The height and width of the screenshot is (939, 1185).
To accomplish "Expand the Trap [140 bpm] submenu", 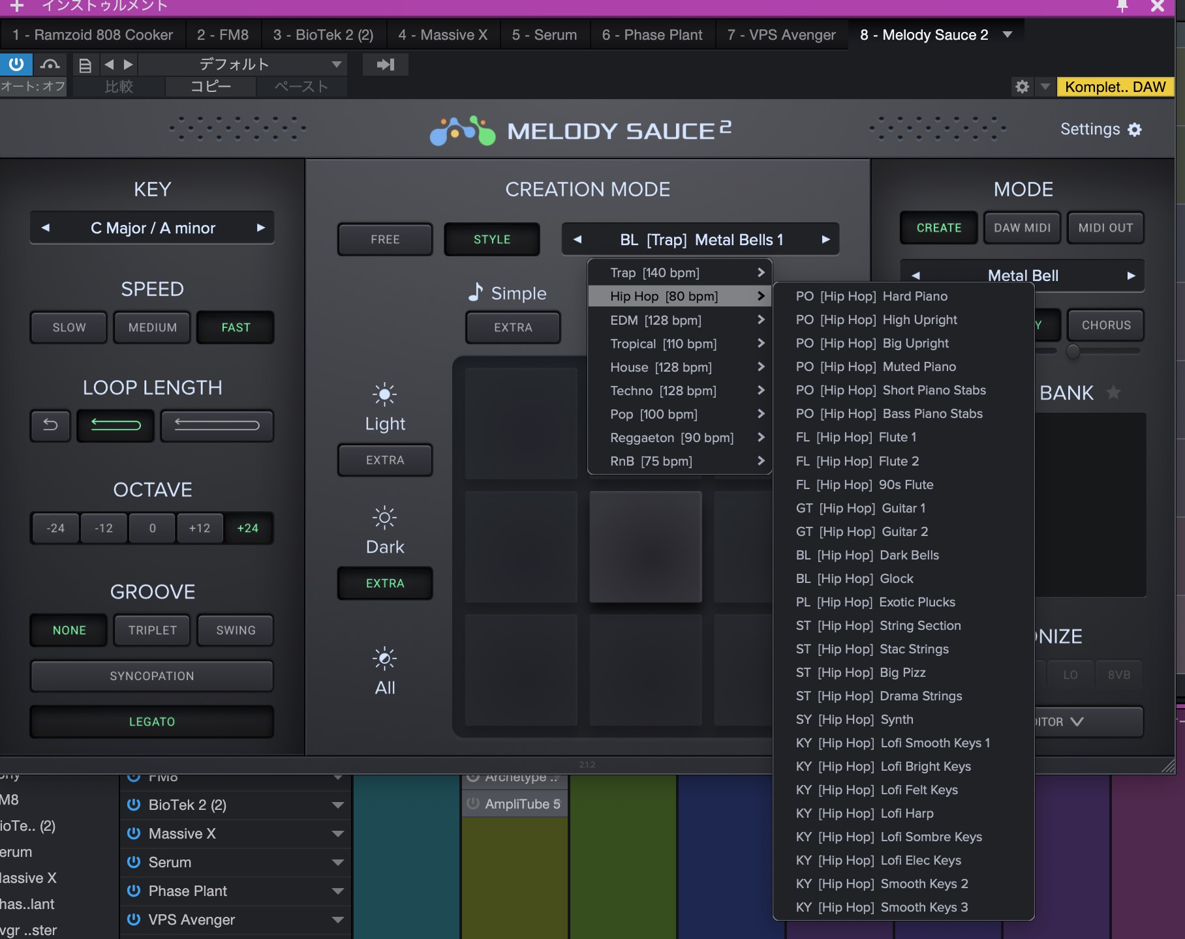I will click(680, 273).
